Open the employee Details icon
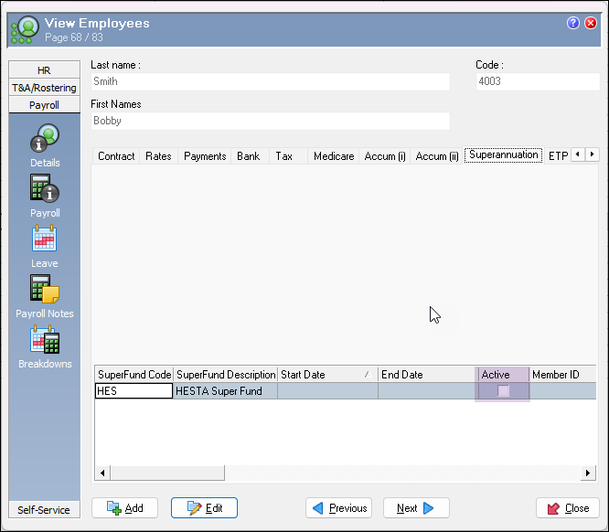The width and height of the screenshot is (609, 532). click(45, 138)
